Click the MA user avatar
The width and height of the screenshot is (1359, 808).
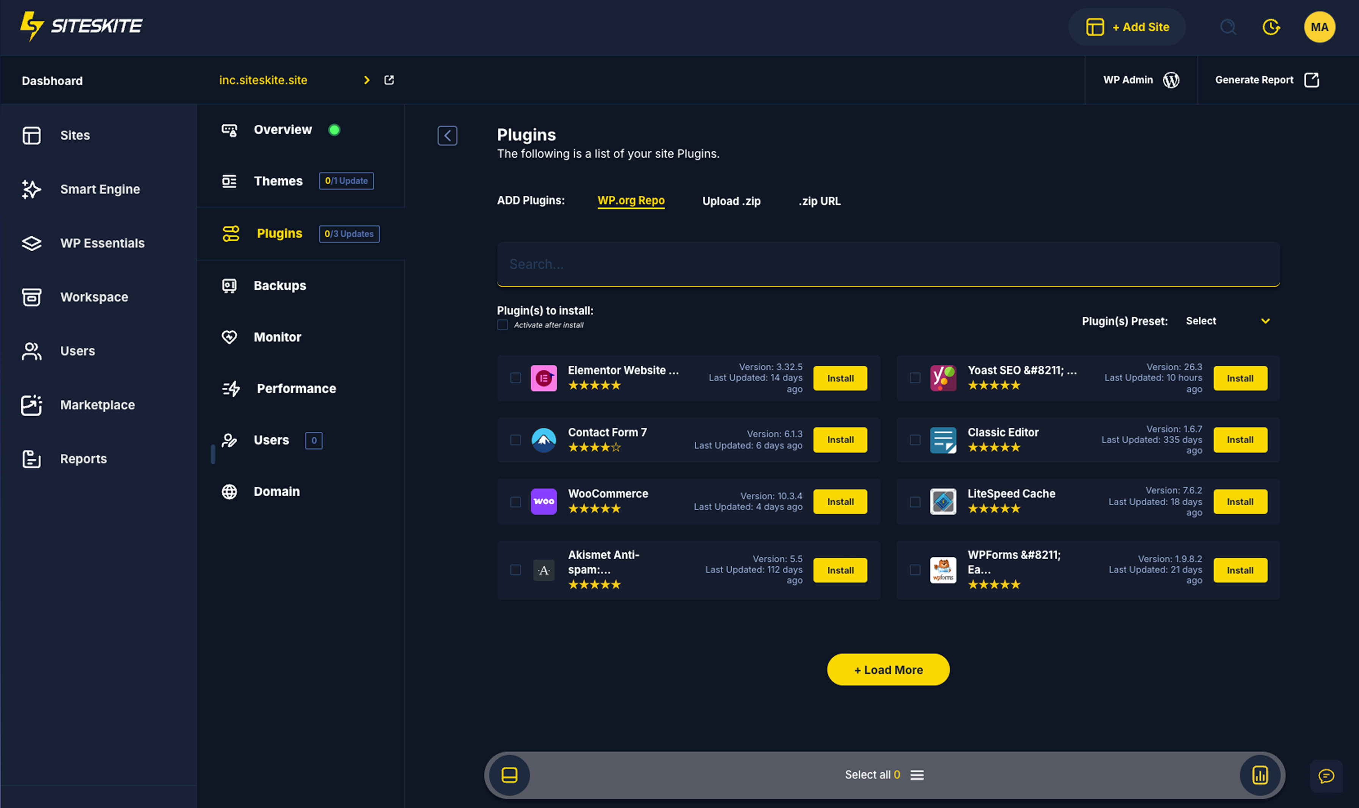point(1319,27)
